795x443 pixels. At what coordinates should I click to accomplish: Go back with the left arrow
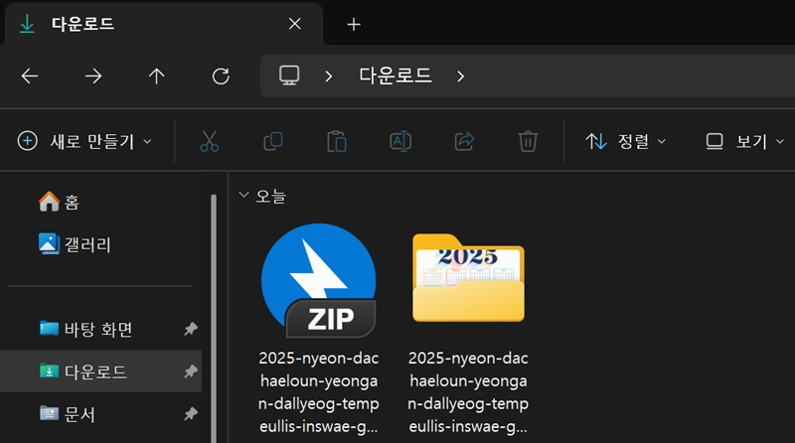pos(30,76)
